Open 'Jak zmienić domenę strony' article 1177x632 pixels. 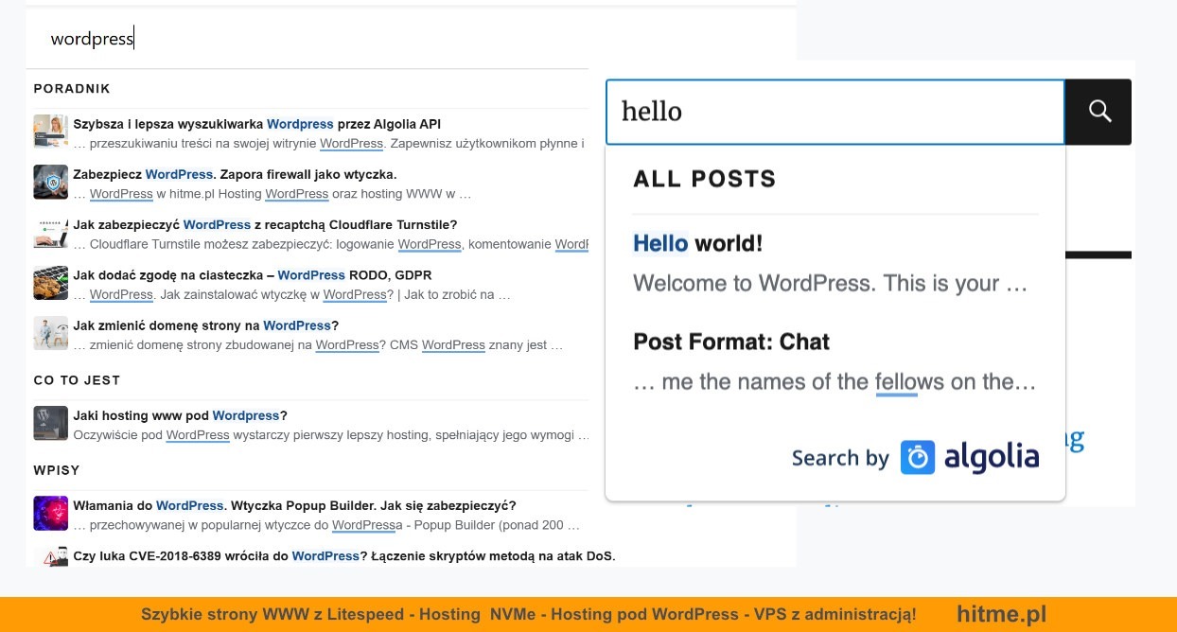coord(205,325)
